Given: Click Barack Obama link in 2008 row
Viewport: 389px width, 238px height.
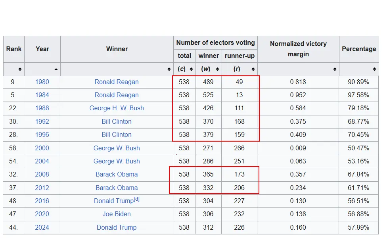Looking at the screenshot, I should (x=117, y=174).
